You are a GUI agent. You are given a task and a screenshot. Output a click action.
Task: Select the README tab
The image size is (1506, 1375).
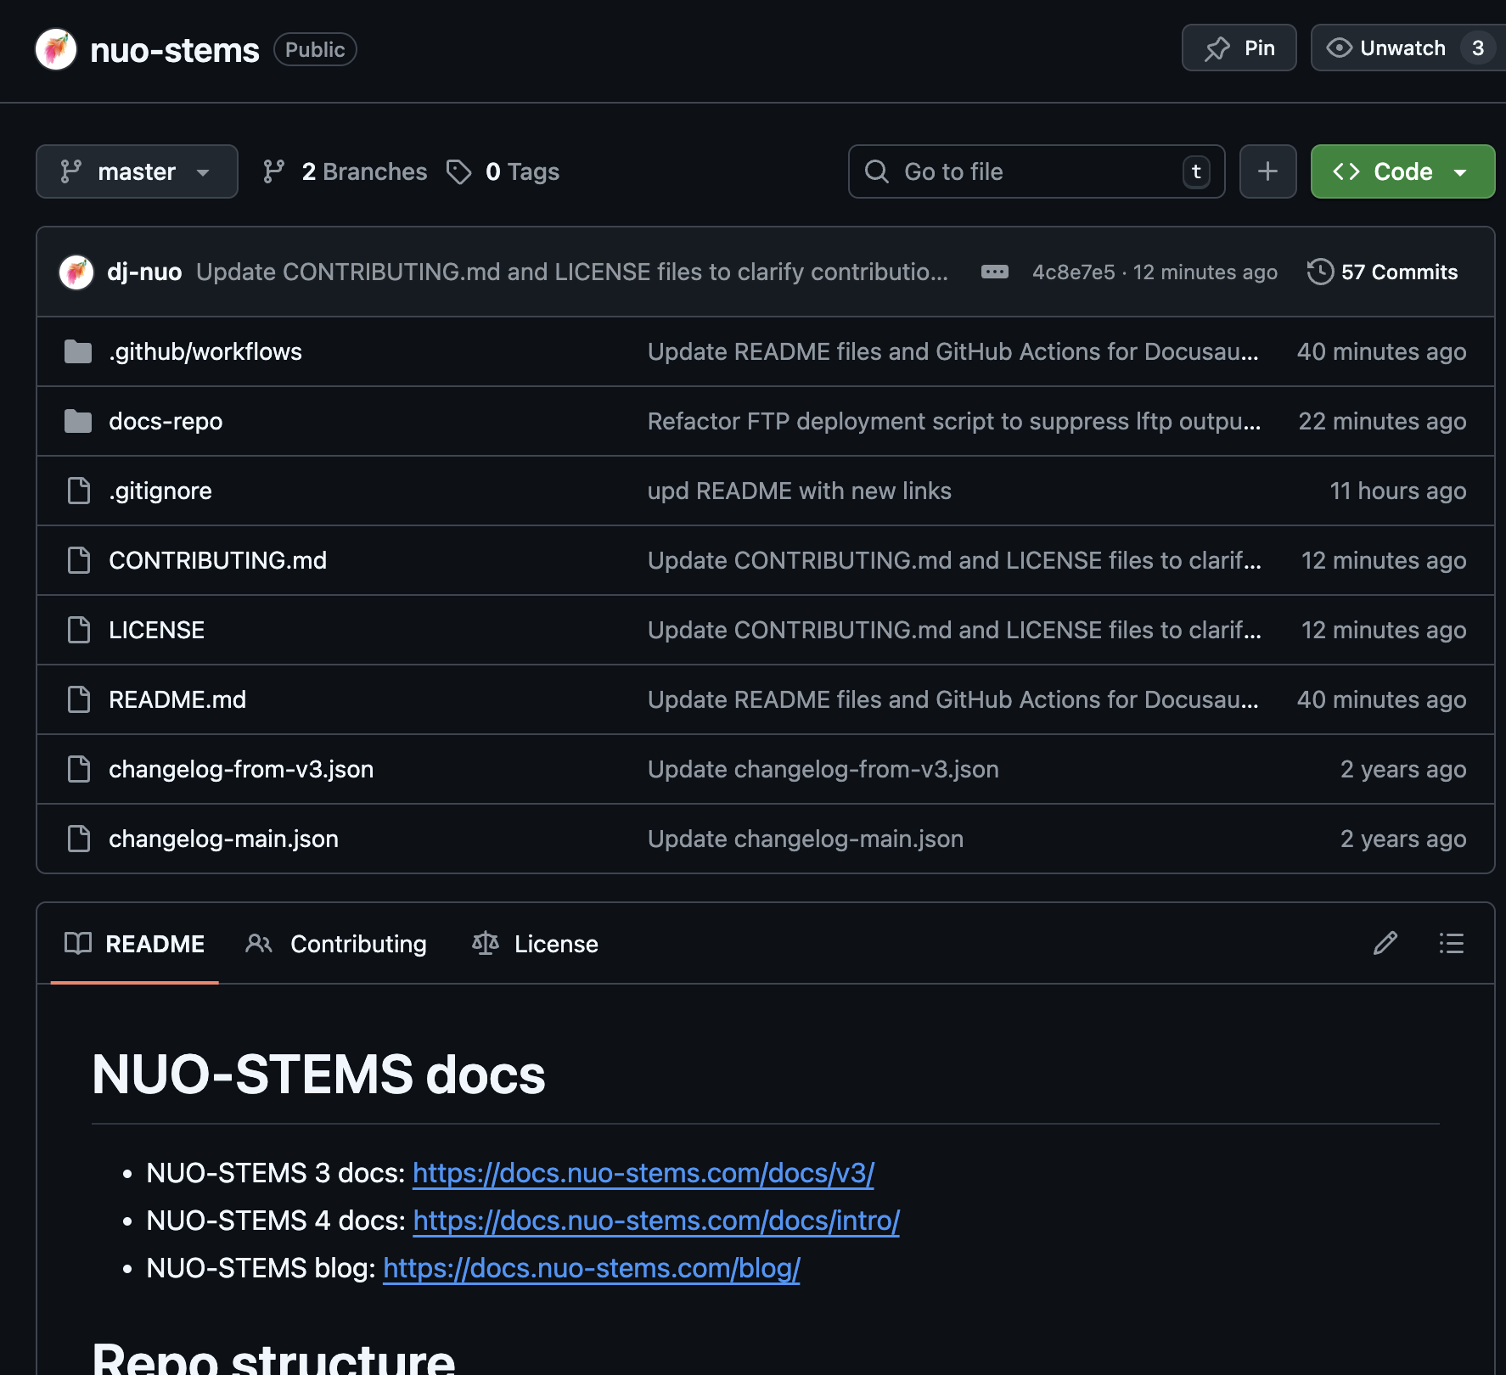[x=135, y=944]
